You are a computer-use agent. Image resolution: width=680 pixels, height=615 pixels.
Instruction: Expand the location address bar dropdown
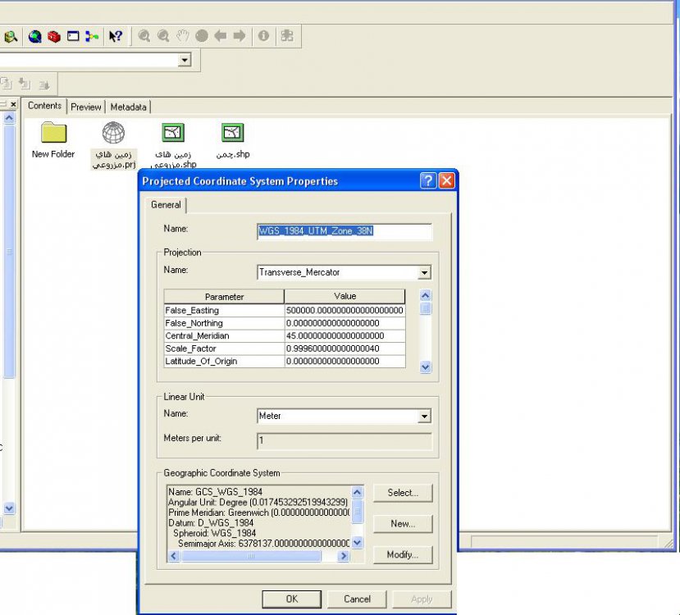tap(185, 60)
